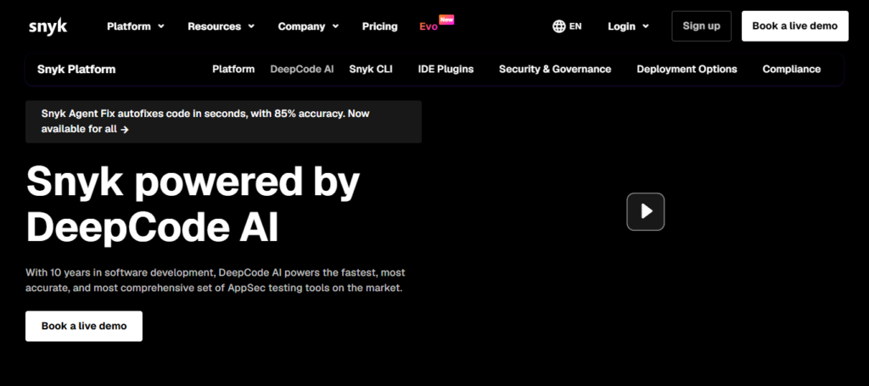Expand the Platform dropdown chevron
Screen dimensions: 869x386
click(x=161, y=26)
